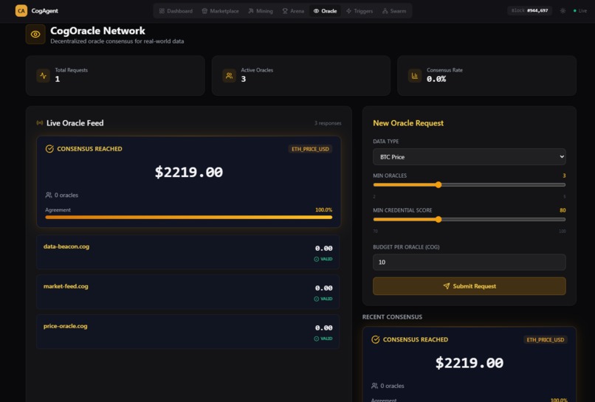Click the Active Oracles value 3
595x402 pixels.
pyautogui.click(x=243, y=79)
